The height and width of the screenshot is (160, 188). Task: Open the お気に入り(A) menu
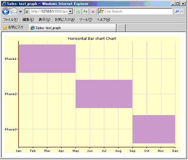coord(65,20)
